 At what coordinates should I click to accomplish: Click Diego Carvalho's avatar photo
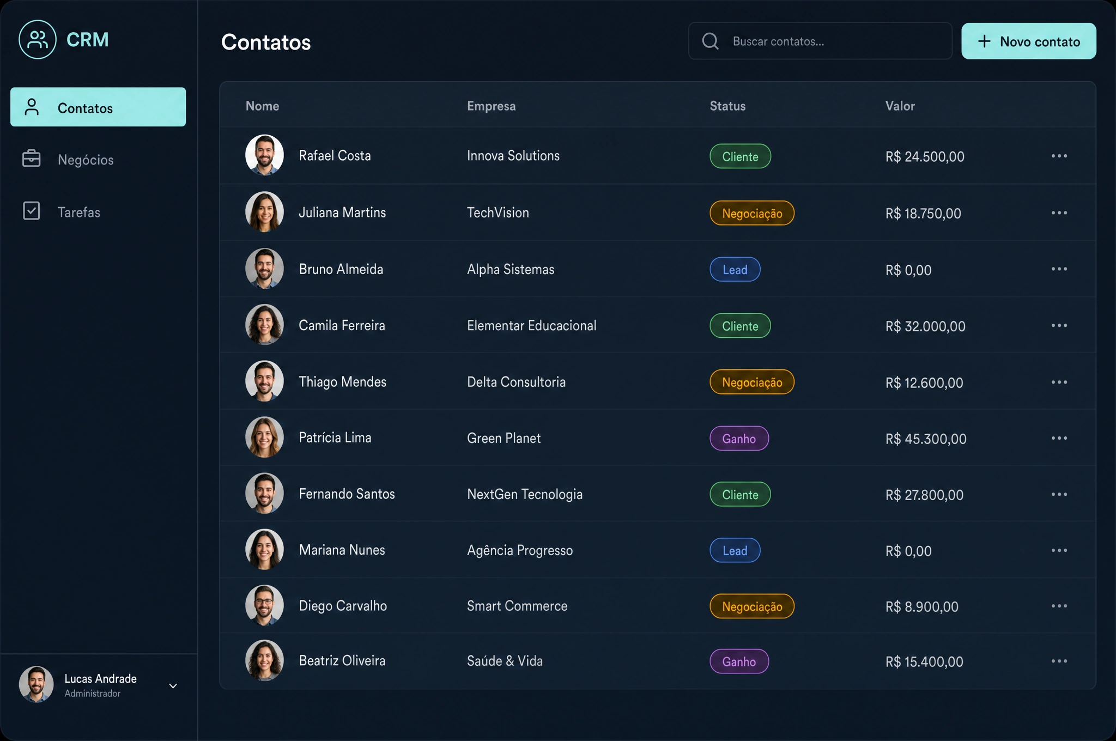(264, 605)
